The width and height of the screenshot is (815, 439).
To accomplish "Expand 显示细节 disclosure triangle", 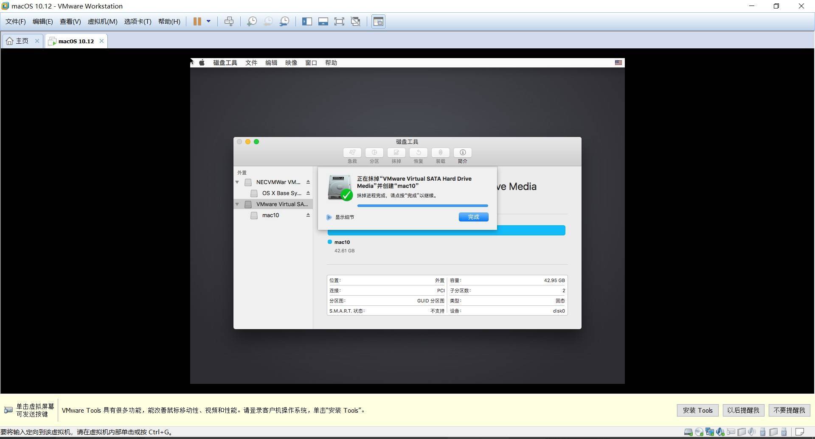I will click(x=329, y=217).
